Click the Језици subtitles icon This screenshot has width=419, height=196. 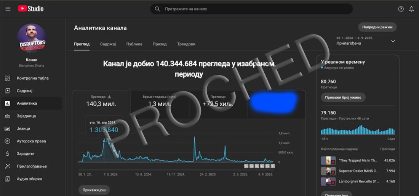tap(8, 129)
